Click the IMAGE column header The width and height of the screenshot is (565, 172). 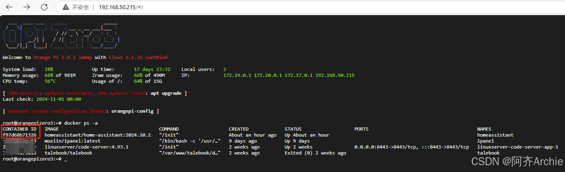pyautogui.click(x=51, y=129)
